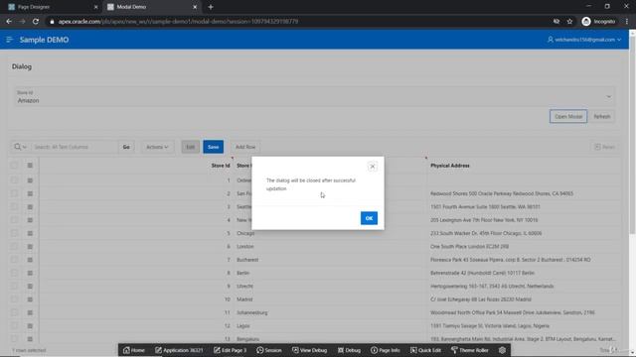Open row actions menu for Chicago row
Image resolution: width=636 pixels, height=357 pixels.
(x=30, y=233)
